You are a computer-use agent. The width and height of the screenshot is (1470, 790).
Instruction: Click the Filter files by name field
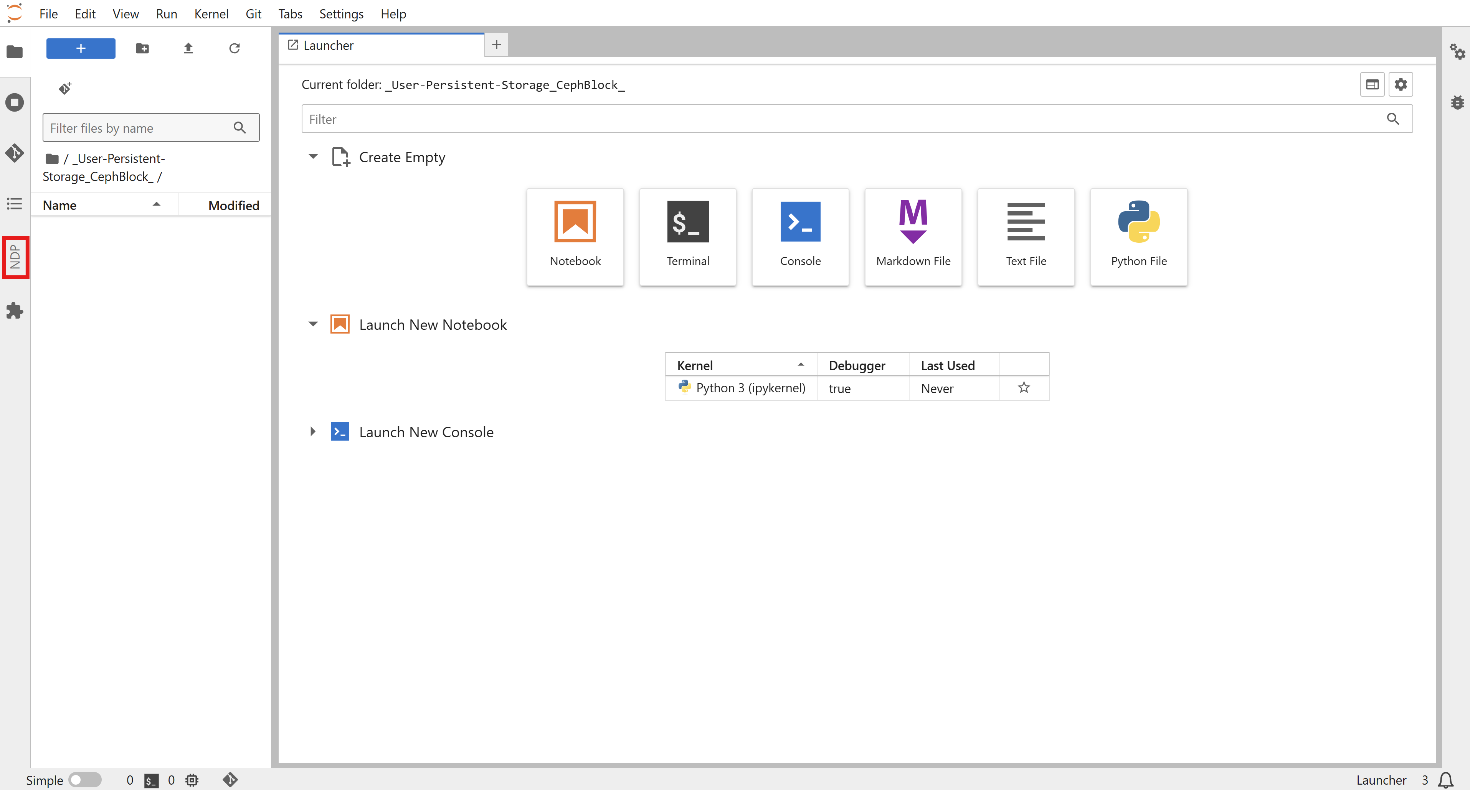point(140,128)
